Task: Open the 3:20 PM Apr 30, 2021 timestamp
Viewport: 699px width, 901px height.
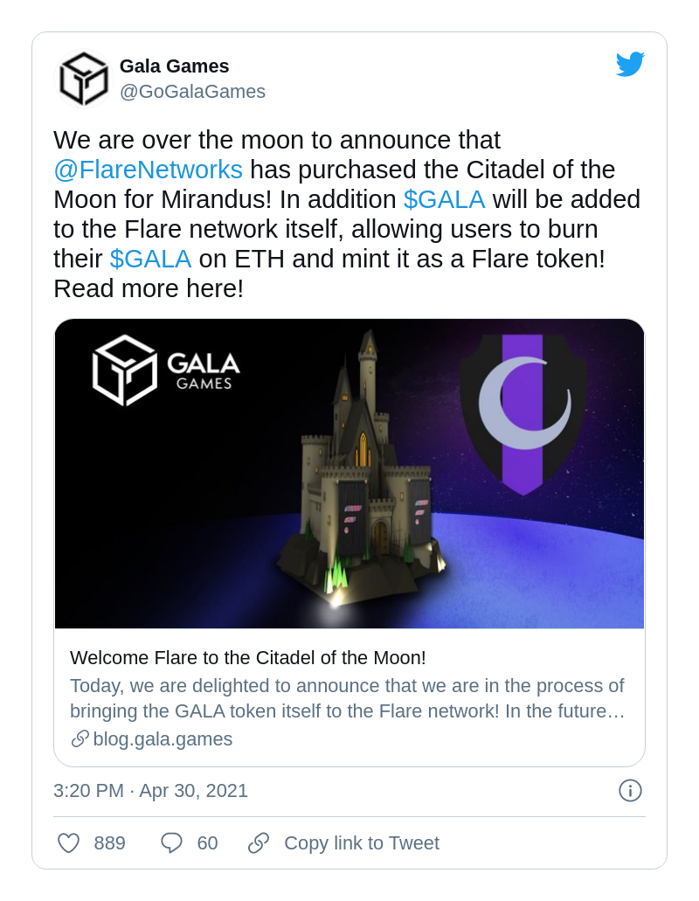Action: 150,791
